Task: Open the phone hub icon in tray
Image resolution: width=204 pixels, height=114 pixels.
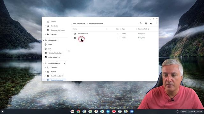Action: pos(177,111)
